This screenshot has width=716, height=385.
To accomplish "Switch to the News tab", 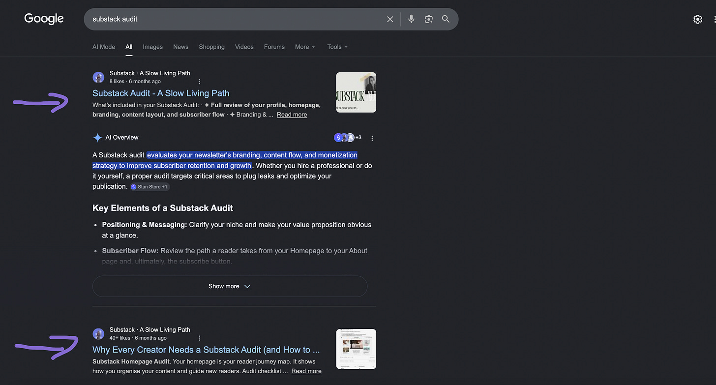I will point(181,47).
